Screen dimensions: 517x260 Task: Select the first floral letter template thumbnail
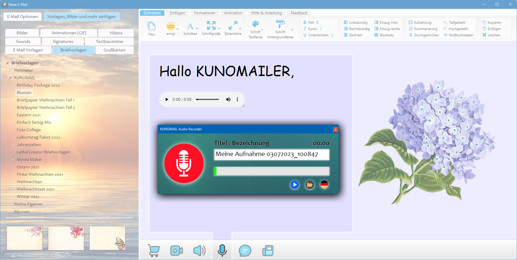tap(25, 238)
